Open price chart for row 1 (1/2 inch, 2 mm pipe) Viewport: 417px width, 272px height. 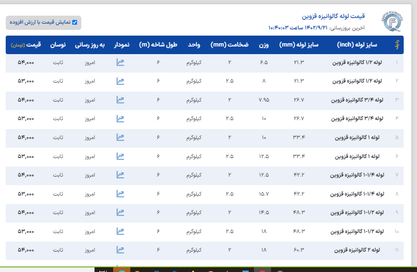(120, 63)
